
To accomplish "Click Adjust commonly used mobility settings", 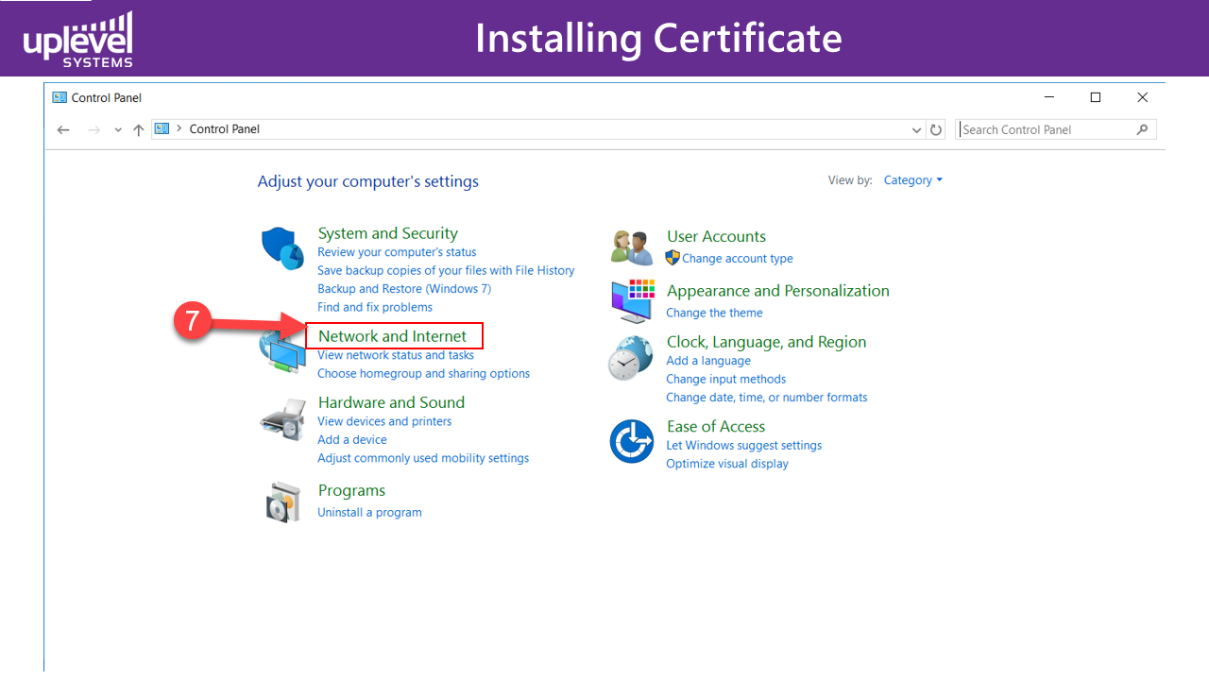I will click(x=423, y=458).
